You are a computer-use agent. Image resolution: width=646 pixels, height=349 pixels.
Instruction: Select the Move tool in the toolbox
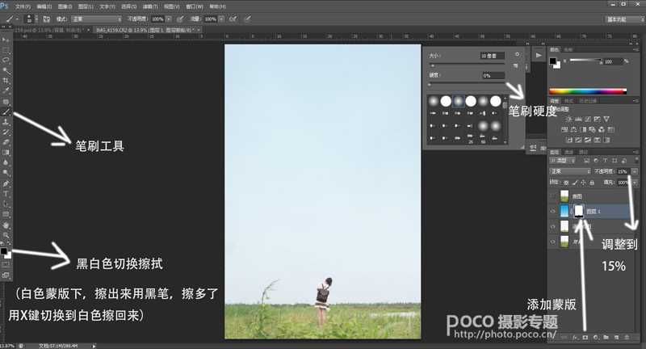tap(6, 40)
